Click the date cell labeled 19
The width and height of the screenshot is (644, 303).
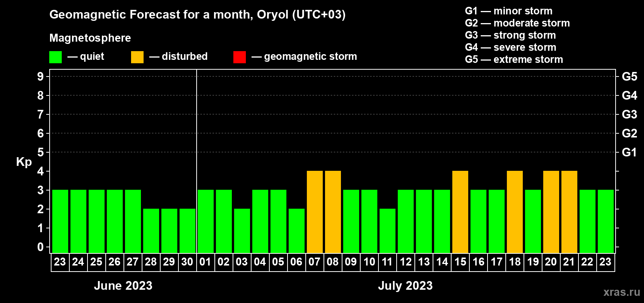[533, 262]
